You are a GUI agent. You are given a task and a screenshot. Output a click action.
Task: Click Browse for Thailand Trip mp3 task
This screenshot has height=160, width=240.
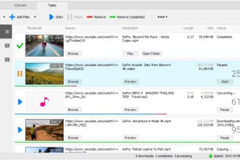pos(73,110)
